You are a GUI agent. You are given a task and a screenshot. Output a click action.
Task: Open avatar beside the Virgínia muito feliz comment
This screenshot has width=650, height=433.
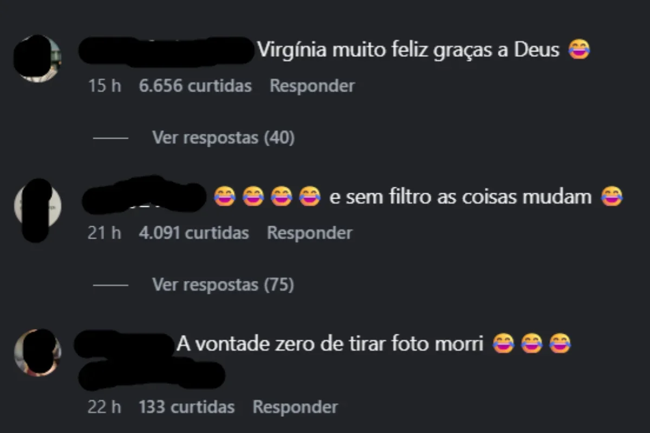point(37,58)
